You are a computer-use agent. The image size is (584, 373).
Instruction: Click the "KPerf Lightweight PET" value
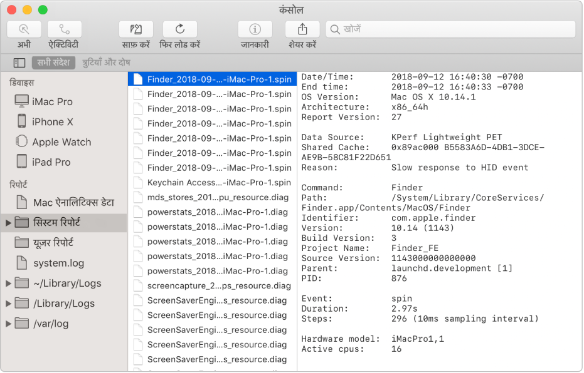point(446,138)
